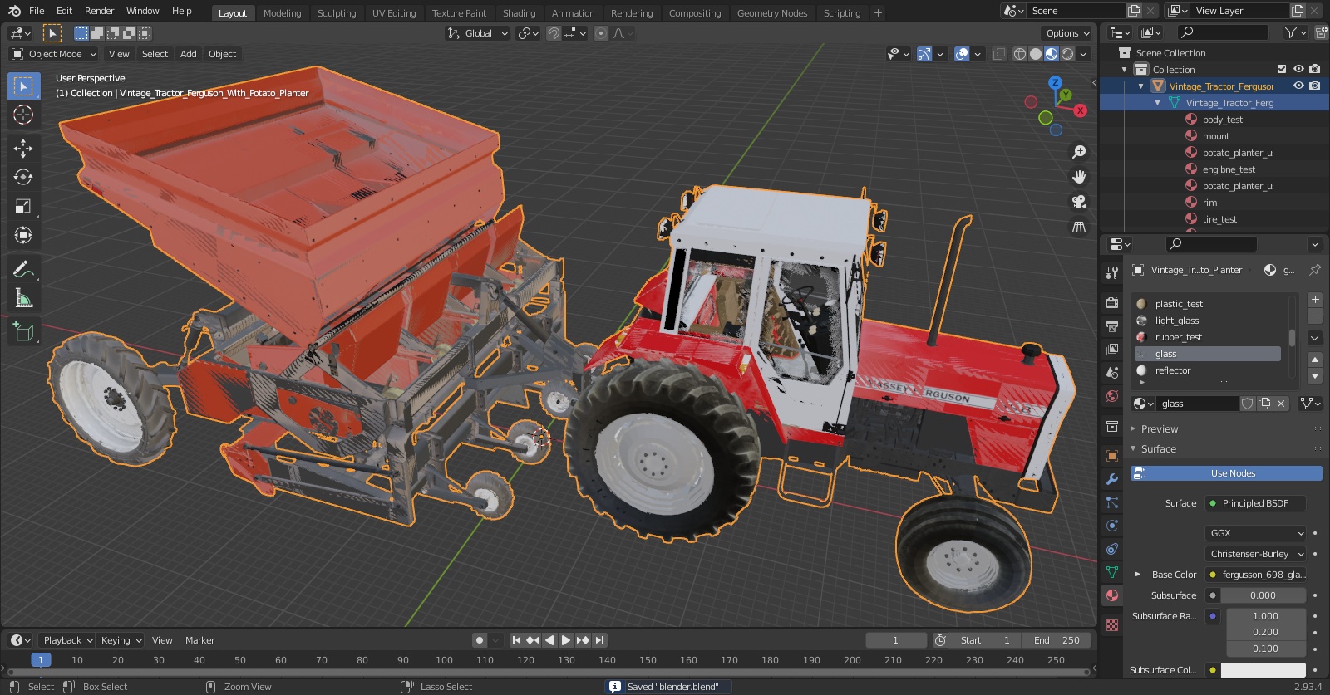The image size is (1330, 695).
Task: Open the Options dropdown in viewport header
Action: point(1068,33)
